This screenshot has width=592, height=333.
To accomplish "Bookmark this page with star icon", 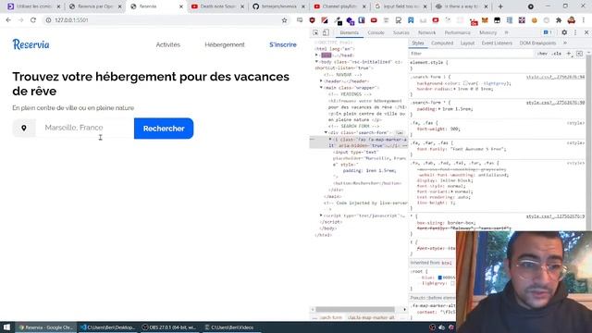I will tap(284, 20).
